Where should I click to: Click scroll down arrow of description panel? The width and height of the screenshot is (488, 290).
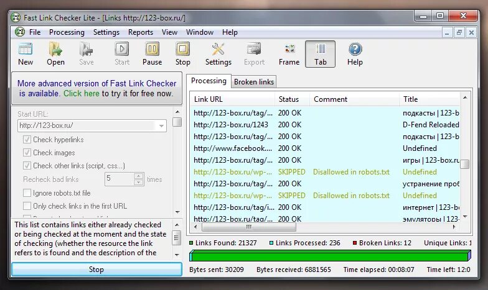click(177, 255)
